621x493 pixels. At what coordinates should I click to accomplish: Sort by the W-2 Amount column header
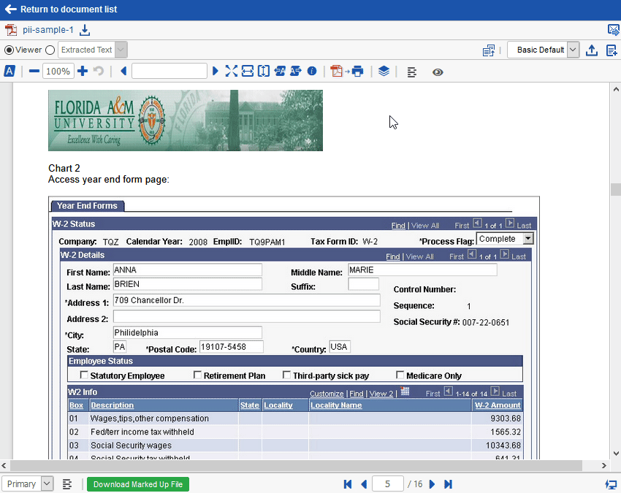[498, 405]
